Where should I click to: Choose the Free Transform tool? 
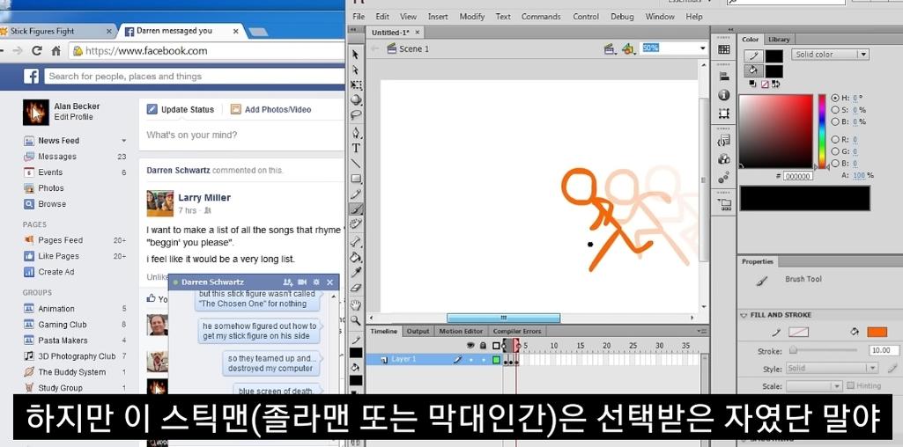356,85
